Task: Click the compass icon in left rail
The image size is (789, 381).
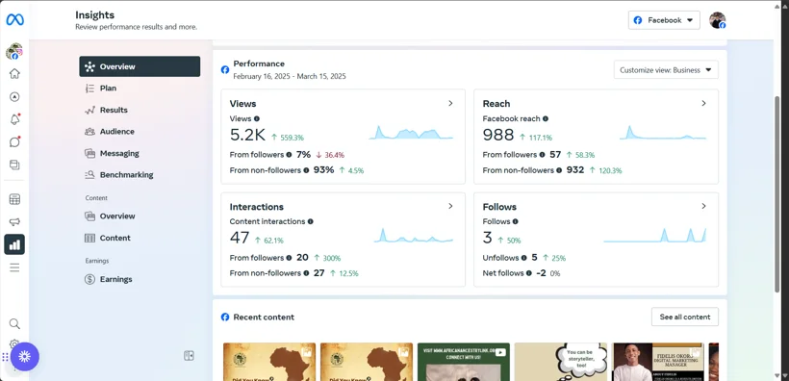Action: tap(14, 96)
